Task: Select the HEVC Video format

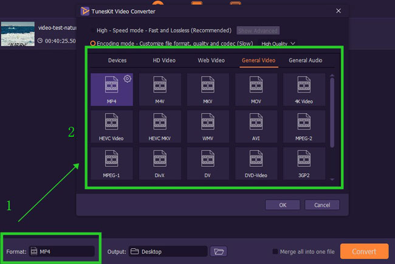Action: (112, 127)
